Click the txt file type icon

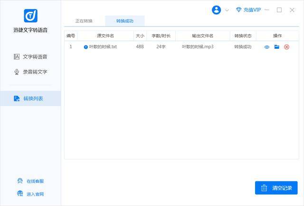pyautogui.click(x=85, y=47)
